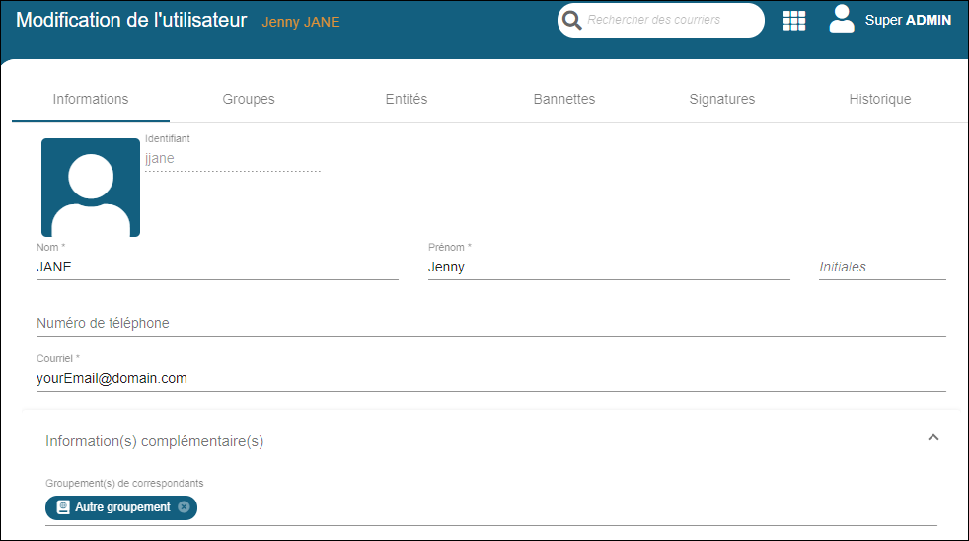Open the Entités tab
969x541 pixels.
407,99
